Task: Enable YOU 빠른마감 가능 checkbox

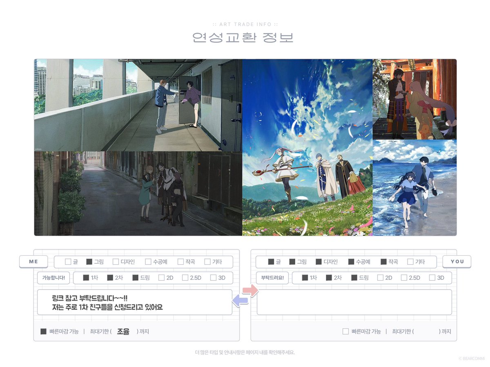Action: click(x=345, y=332)
